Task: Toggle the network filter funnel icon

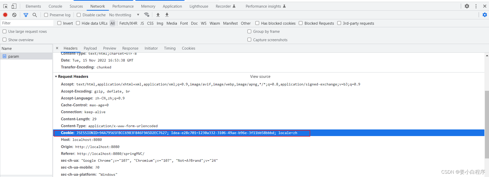Action: [26, 15]
